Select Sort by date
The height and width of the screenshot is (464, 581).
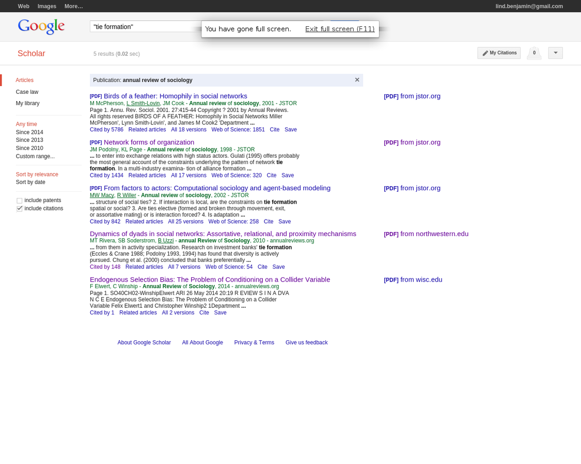[30, 182]
